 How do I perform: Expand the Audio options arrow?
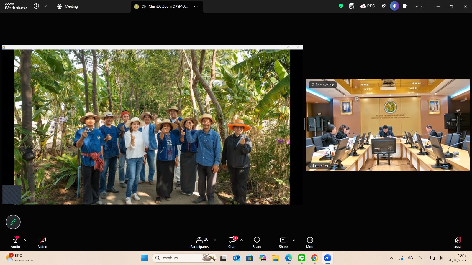(x=25, y=240)
